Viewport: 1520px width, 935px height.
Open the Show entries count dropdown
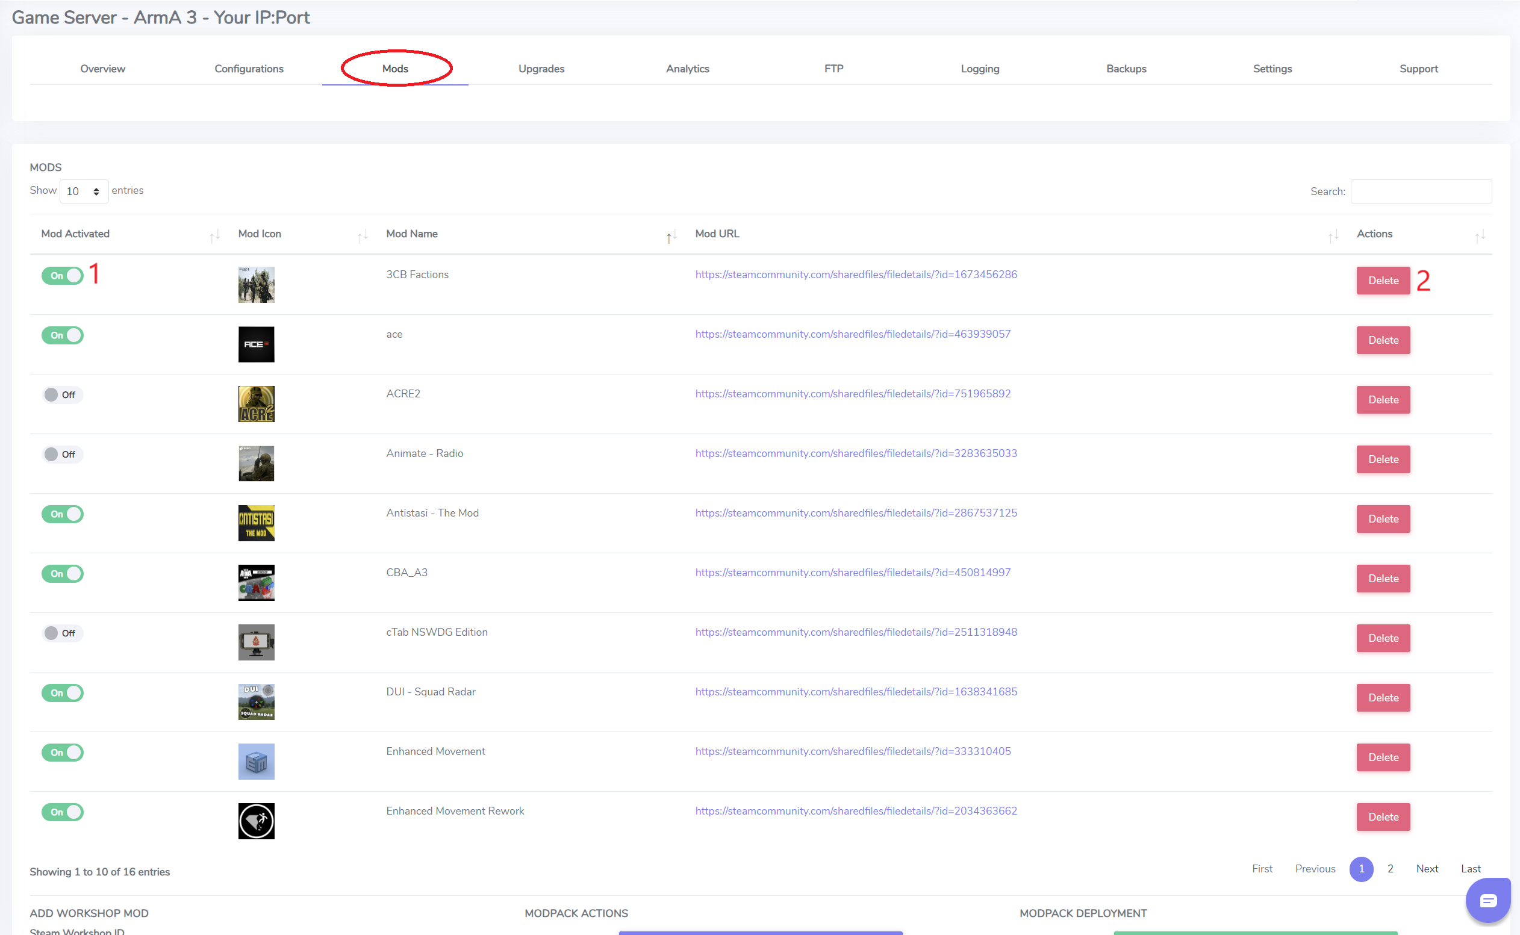pyautogui.click(x=84, y=191)
